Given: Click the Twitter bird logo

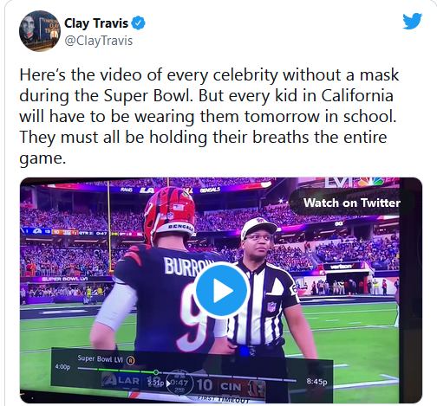Looking at the screenshot, I should click(x=413, y=21).
